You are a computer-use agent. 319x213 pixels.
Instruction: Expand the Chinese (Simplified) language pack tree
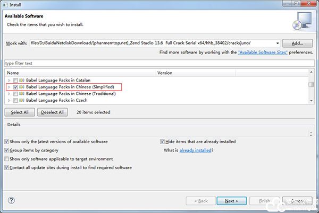(x=9, y=86)
